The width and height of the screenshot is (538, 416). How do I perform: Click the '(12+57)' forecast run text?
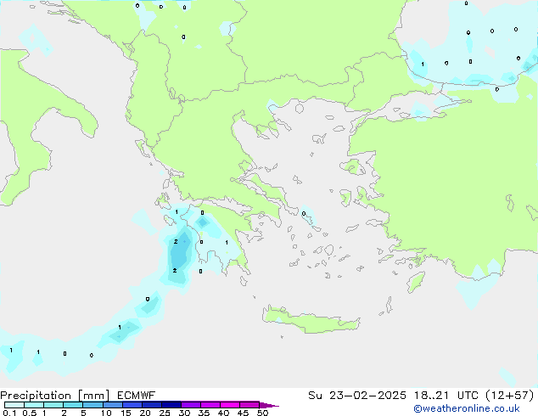[509, 396]
